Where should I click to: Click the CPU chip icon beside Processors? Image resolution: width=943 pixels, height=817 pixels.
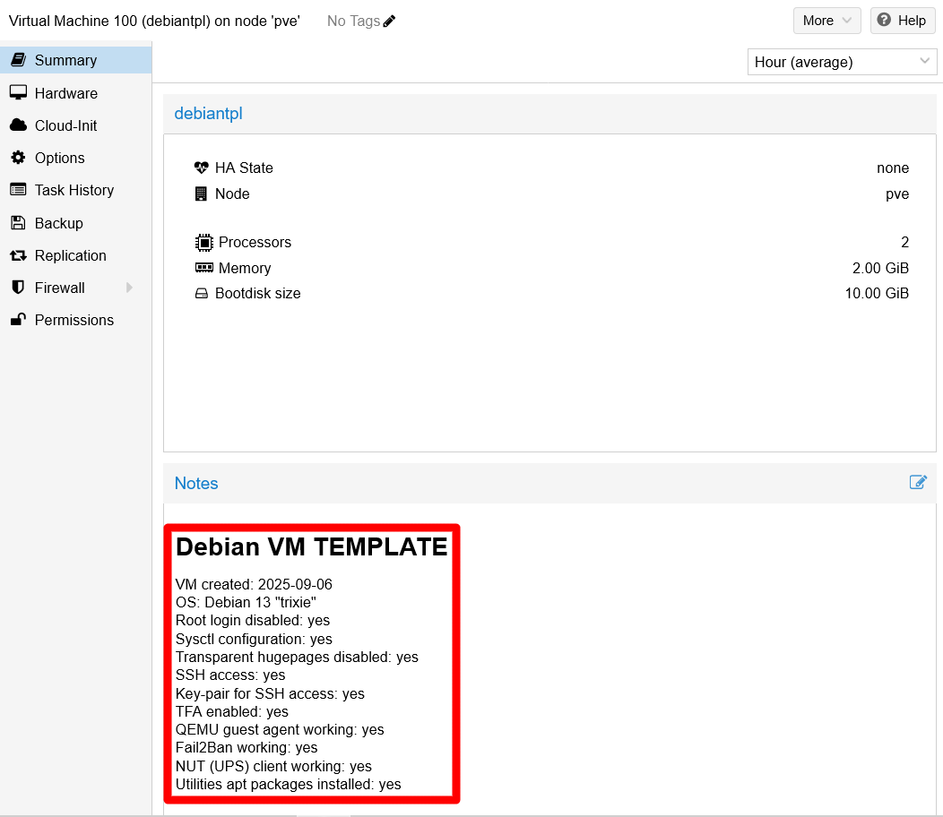[x=203, y=242]
